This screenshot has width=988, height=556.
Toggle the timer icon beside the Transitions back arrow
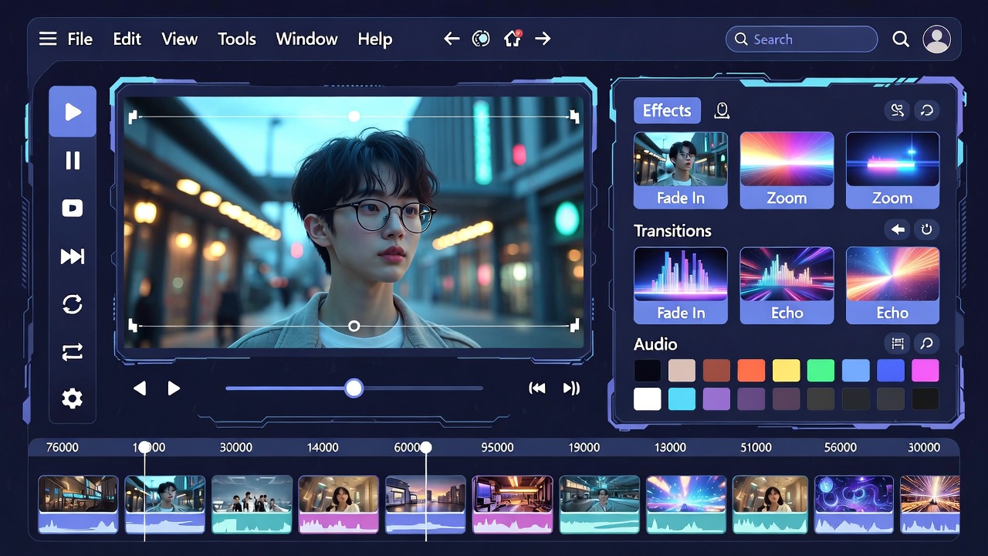click(x=925, y=229)
